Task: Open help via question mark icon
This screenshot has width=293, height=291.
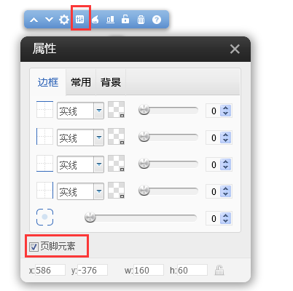Action: tap(157, 20)
